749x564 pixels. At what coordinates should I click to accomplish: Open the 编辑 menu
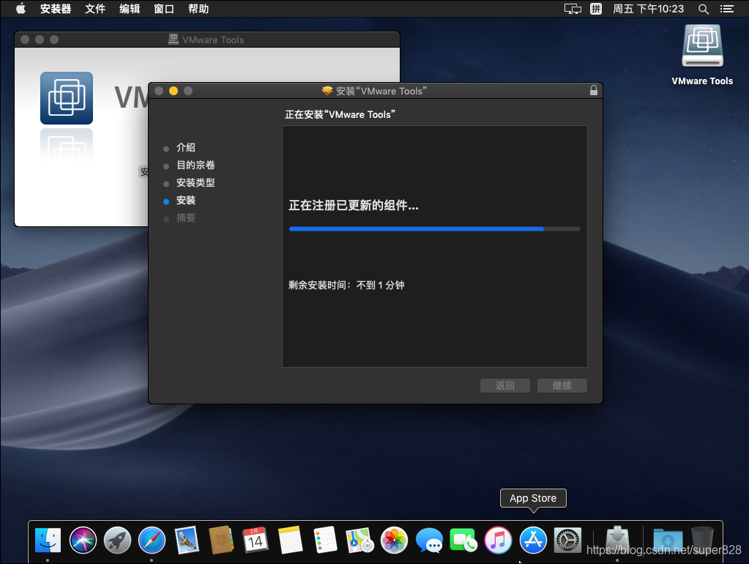pyautogui.click(x=130, y=9)
